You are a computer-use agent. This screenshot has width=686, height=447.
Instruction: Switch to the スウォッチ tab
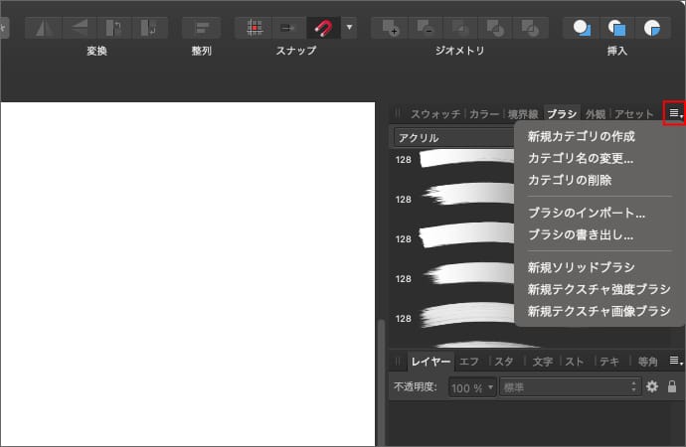click(x=434, y=114)
